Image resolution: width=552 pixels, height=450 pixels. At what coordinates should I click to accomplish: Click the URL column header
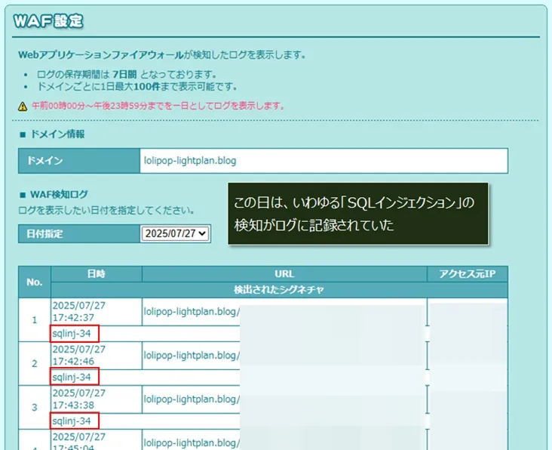point(284,274)
